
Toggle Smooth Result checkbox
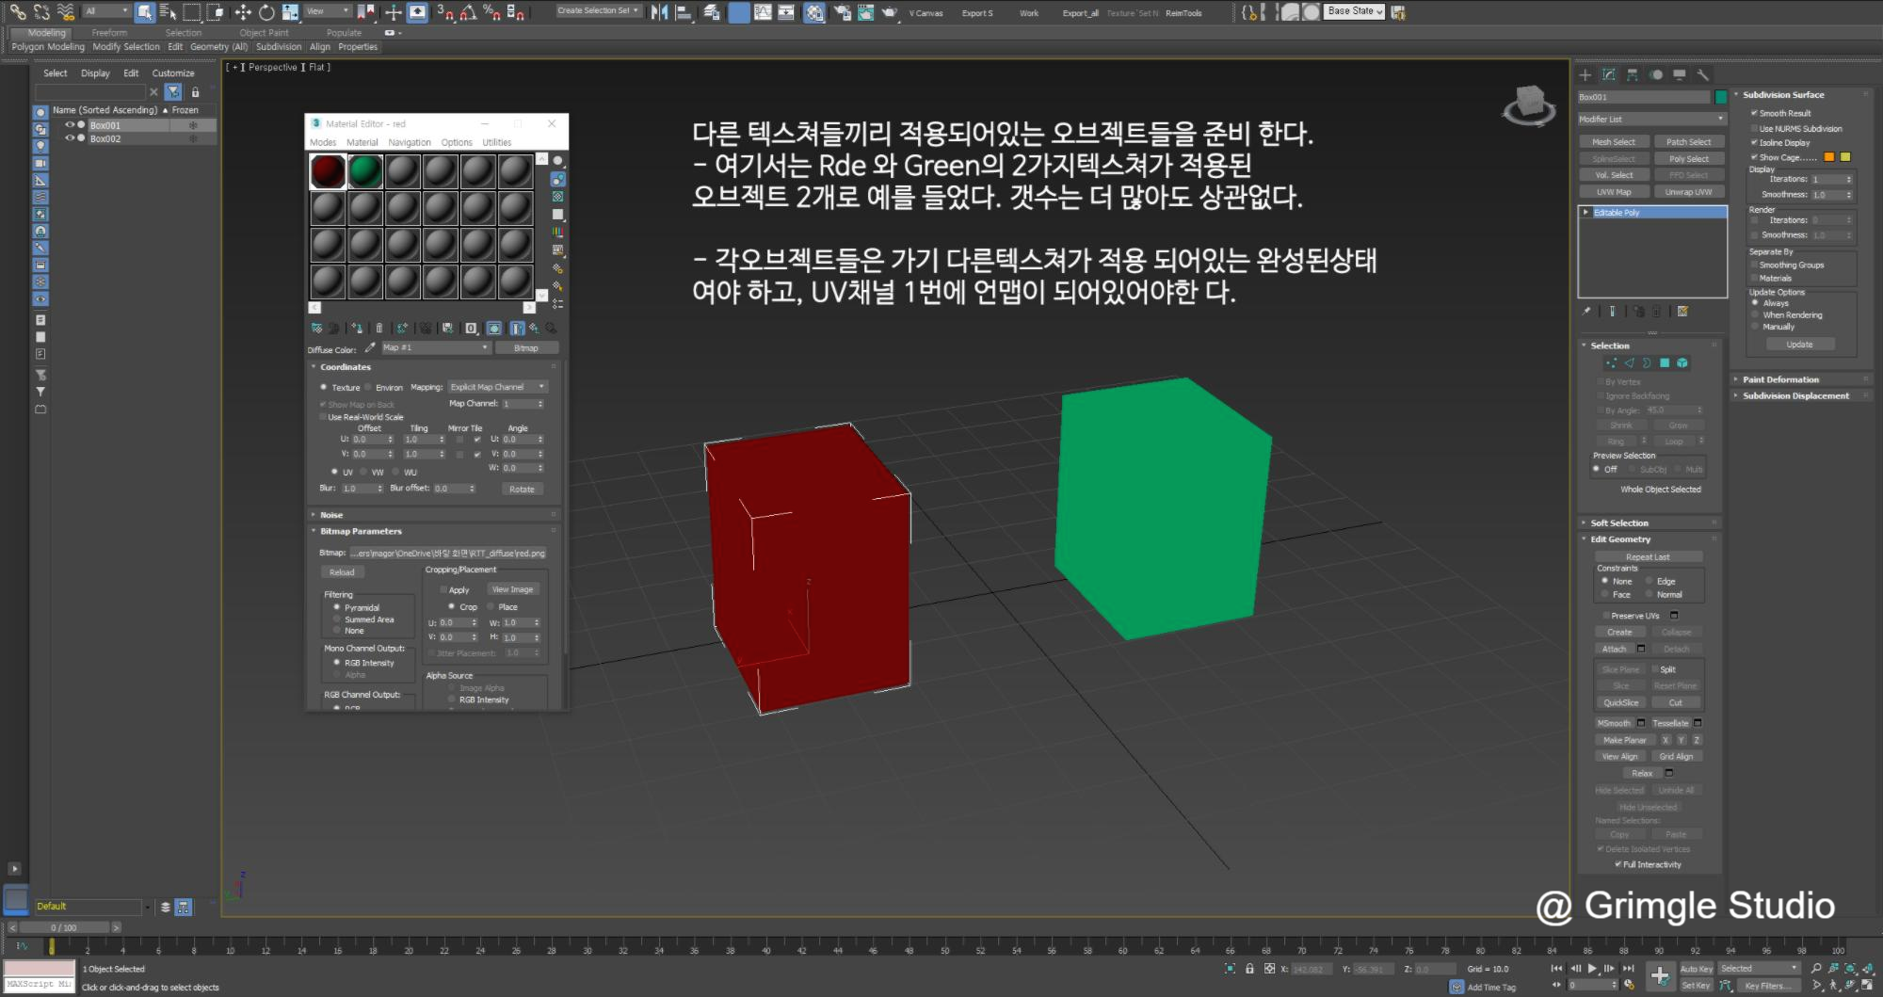1754,112
